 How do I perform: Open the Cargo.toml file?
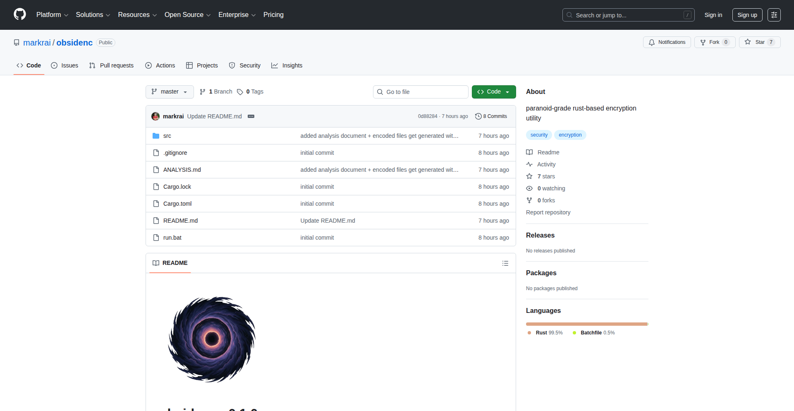click(177, 204)
